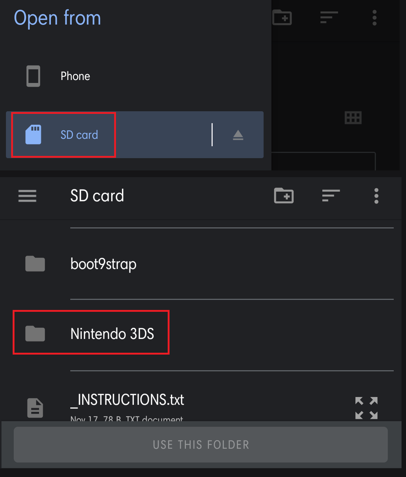
Task: Click the folder icon beside Nintendo 3DS
Action: 35,334
